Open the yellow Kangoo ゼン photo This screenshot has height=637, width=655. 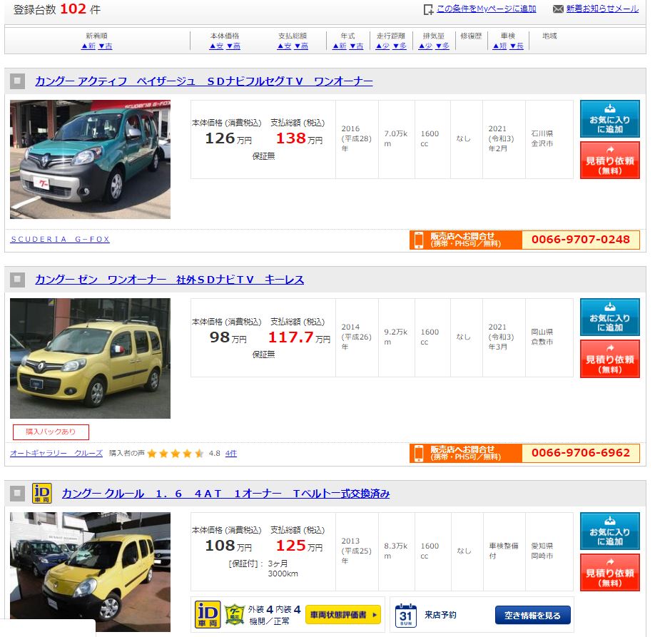[90, 358]
